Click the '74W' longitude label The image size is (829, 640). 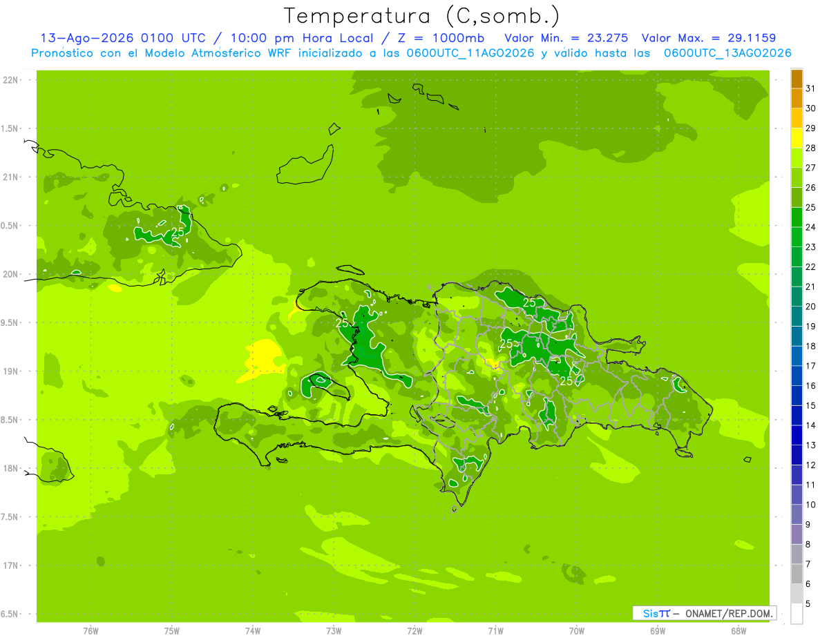click(x=252, y=631)
